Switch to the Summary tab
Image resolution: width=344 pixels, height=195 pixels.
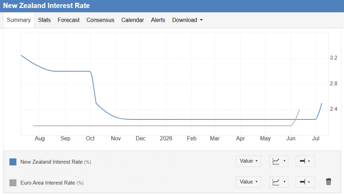click(19, 20)
